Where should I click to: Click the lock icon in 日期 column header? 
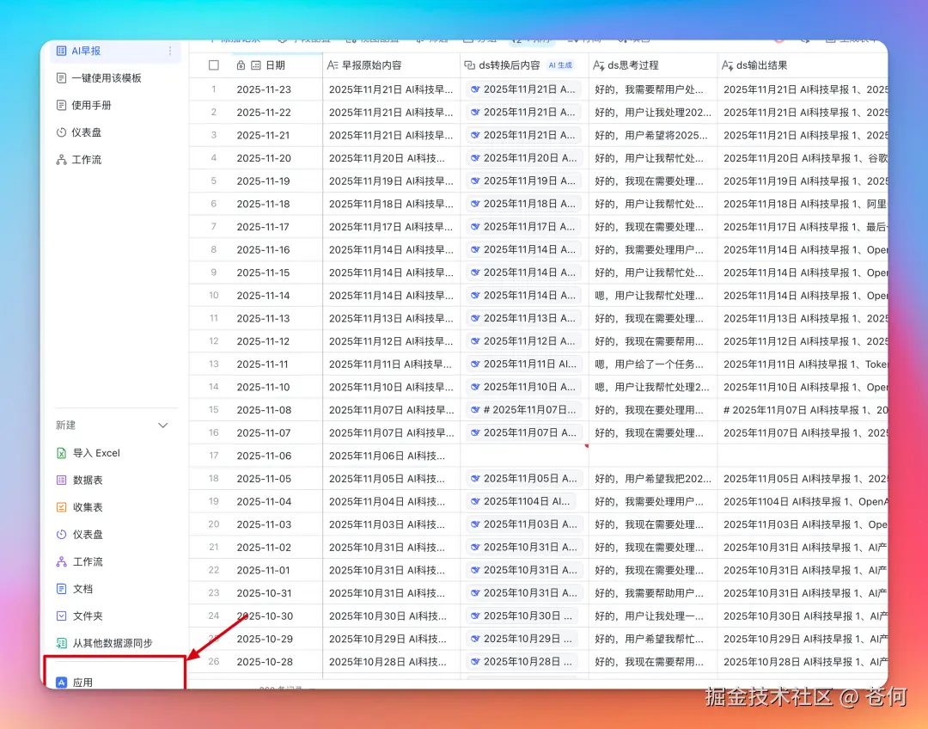click(241, 65)
